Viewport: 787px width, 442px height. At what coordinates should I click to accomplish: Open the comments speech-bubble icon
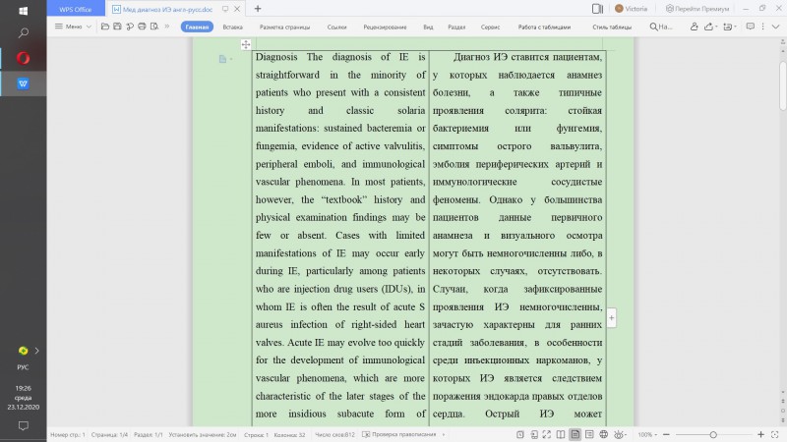pyautogui.click(x=751, y=27)
